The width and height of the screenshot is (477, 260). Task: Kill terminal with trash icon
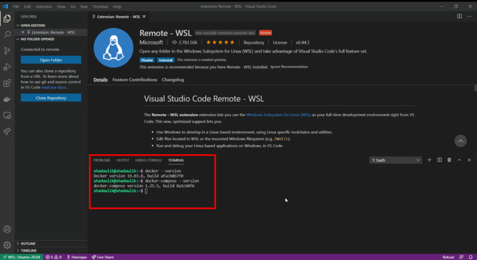[450, 160]
